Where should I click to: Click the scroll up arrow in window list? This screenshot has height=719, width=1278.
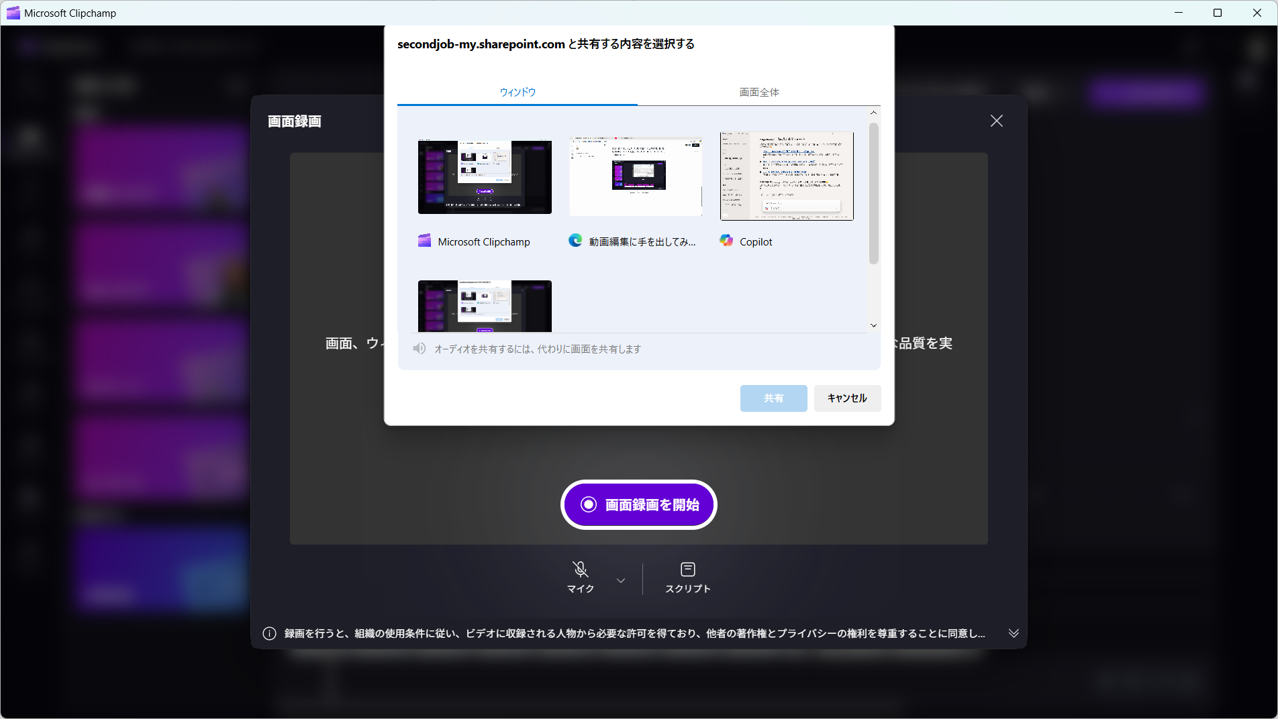873,113
